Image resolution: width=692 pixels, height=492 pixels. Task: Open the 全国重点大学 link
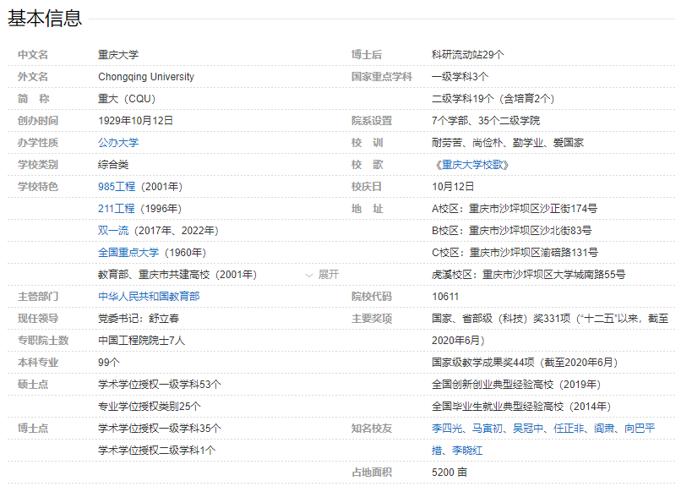coord(128,253)
